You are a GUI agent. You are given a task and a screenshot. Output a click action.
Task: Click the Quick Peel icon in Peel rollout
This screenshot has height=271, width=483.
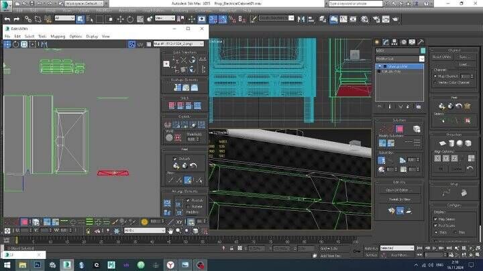click(441, 106)
